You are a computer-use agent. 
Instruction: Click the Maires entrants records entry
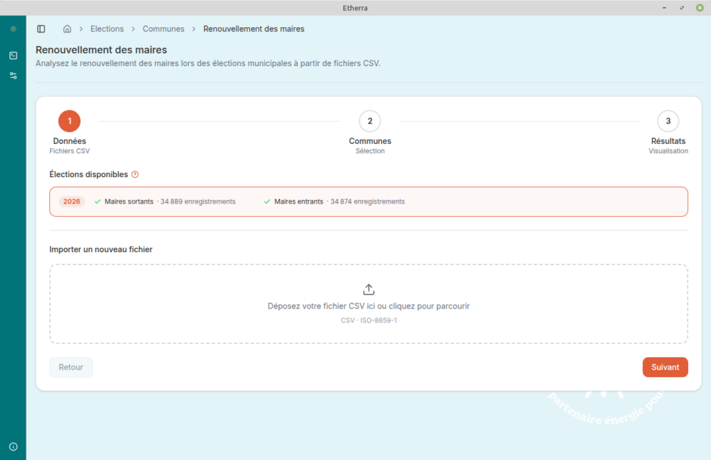(339, 202)
